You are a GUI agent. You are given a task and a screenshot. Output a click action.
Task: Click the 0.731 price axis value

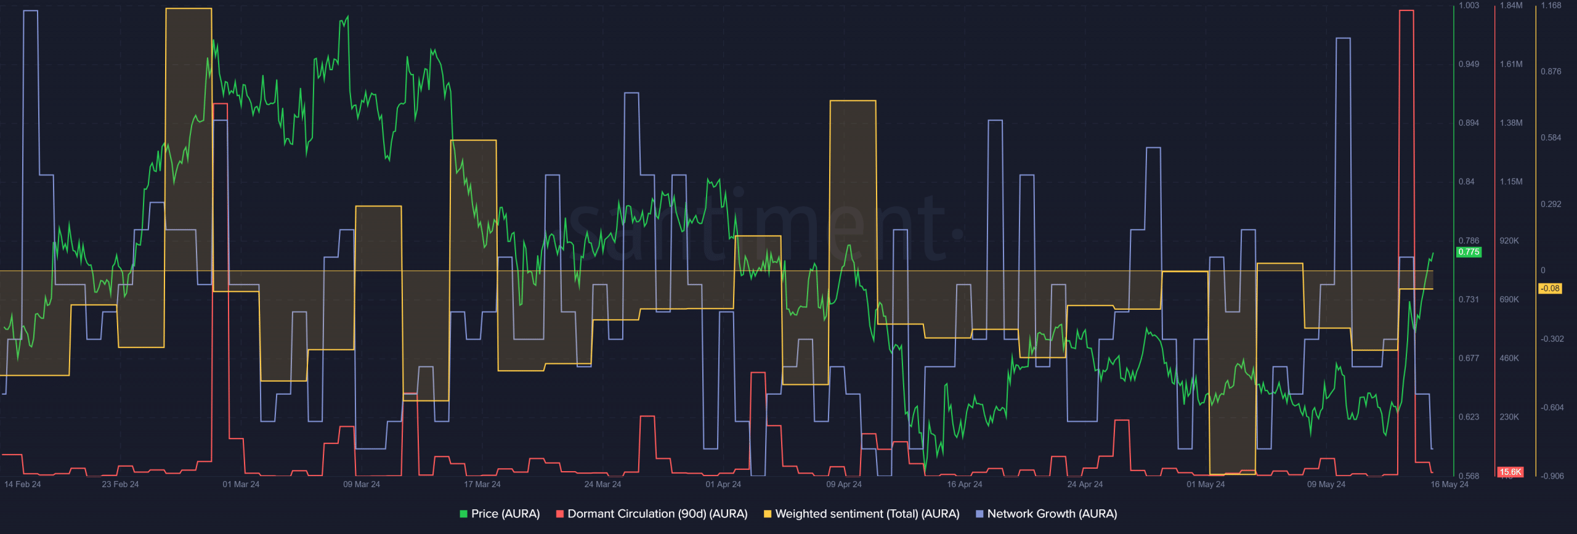[1469, 299]
